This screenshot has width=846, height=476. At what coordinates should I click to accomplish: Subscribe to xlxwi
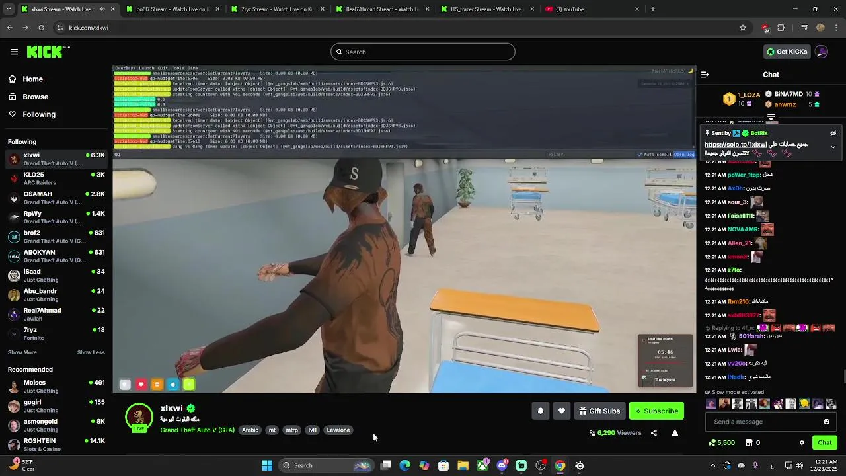656,411
